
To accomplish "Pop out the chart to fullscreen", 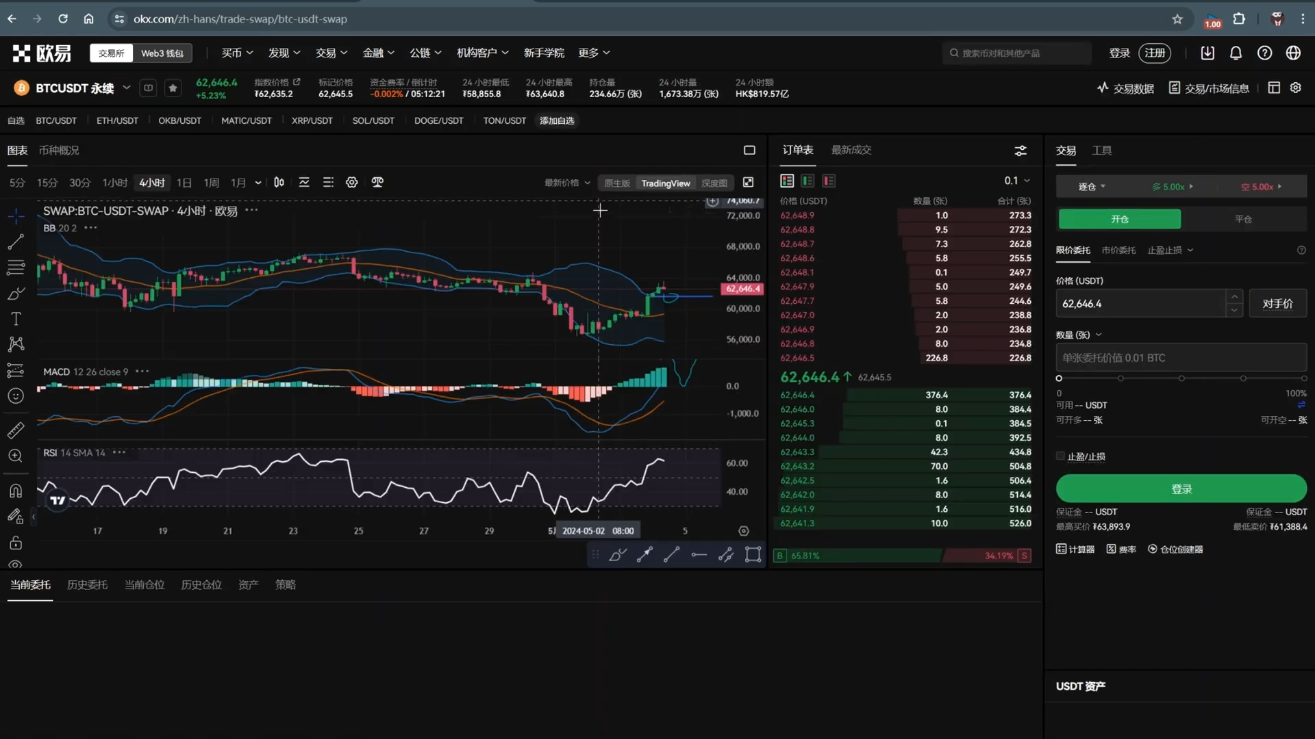I will point(749,182).
